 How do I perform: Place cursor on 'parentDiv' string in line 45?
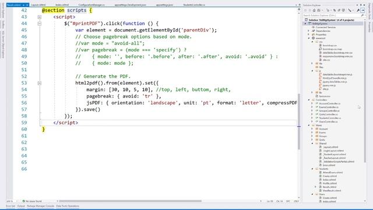(x=196, y=30)
